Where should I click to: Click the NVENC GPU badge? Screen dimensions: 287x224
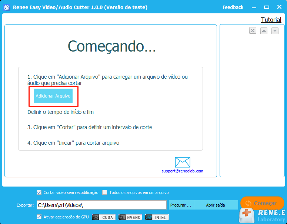(130, 217)
